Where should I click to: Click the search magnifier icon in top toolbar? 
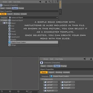(50, 2)
